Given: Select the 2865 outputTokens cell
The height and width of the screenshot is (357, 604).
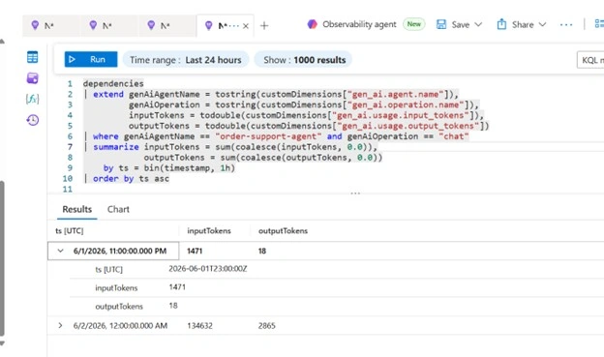Looking at the screenshot, I should 266,325.
